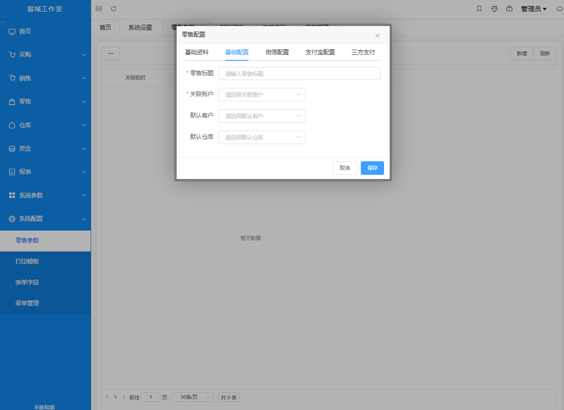
Task: Open the 30条/页 page size selector
Action: [192, 397]
